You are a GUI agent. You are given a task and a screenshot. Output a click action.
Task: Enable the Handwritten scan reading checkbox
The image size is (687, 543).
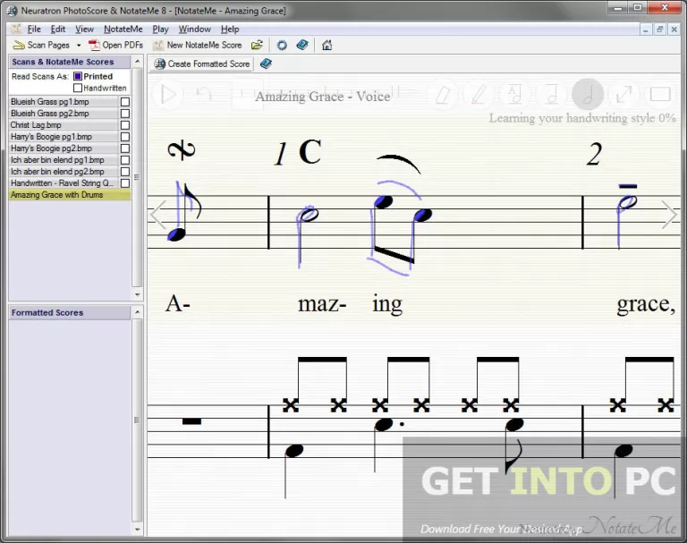(x=78, y=88)
